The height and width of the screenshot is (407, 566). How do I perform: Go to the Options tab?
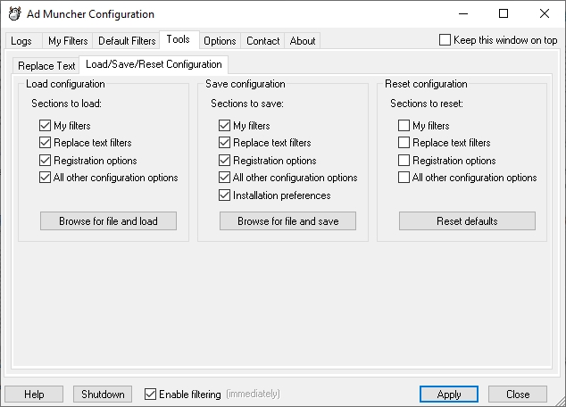(x=220, y=41)
